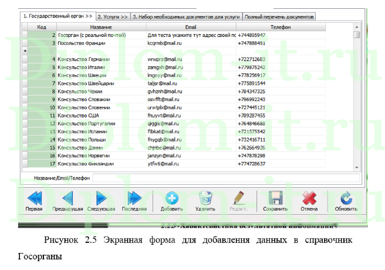The image size is (385, 270).
Task: Select the Консульство Дании cell
Action: 102,147
